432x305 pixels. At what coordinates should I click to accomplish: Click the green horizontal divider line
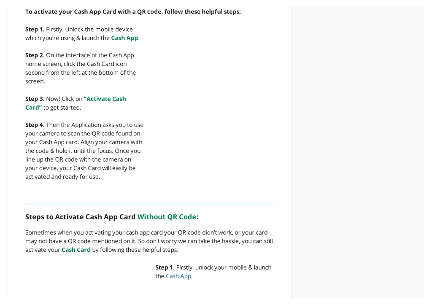(x=150, y=204)
